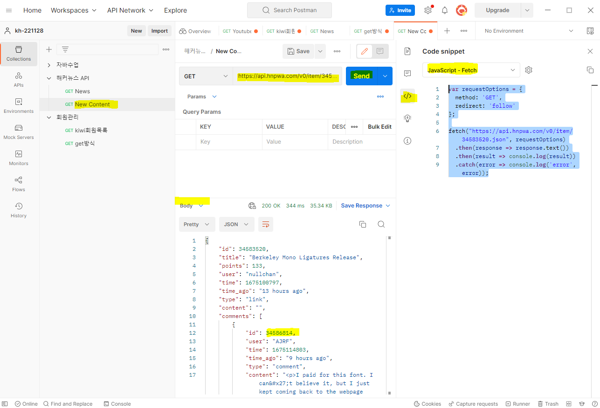The width and height of the screenshot is (600, 408).
Task: Switch to the Overview tab
Action: click(x=195, y=31)
